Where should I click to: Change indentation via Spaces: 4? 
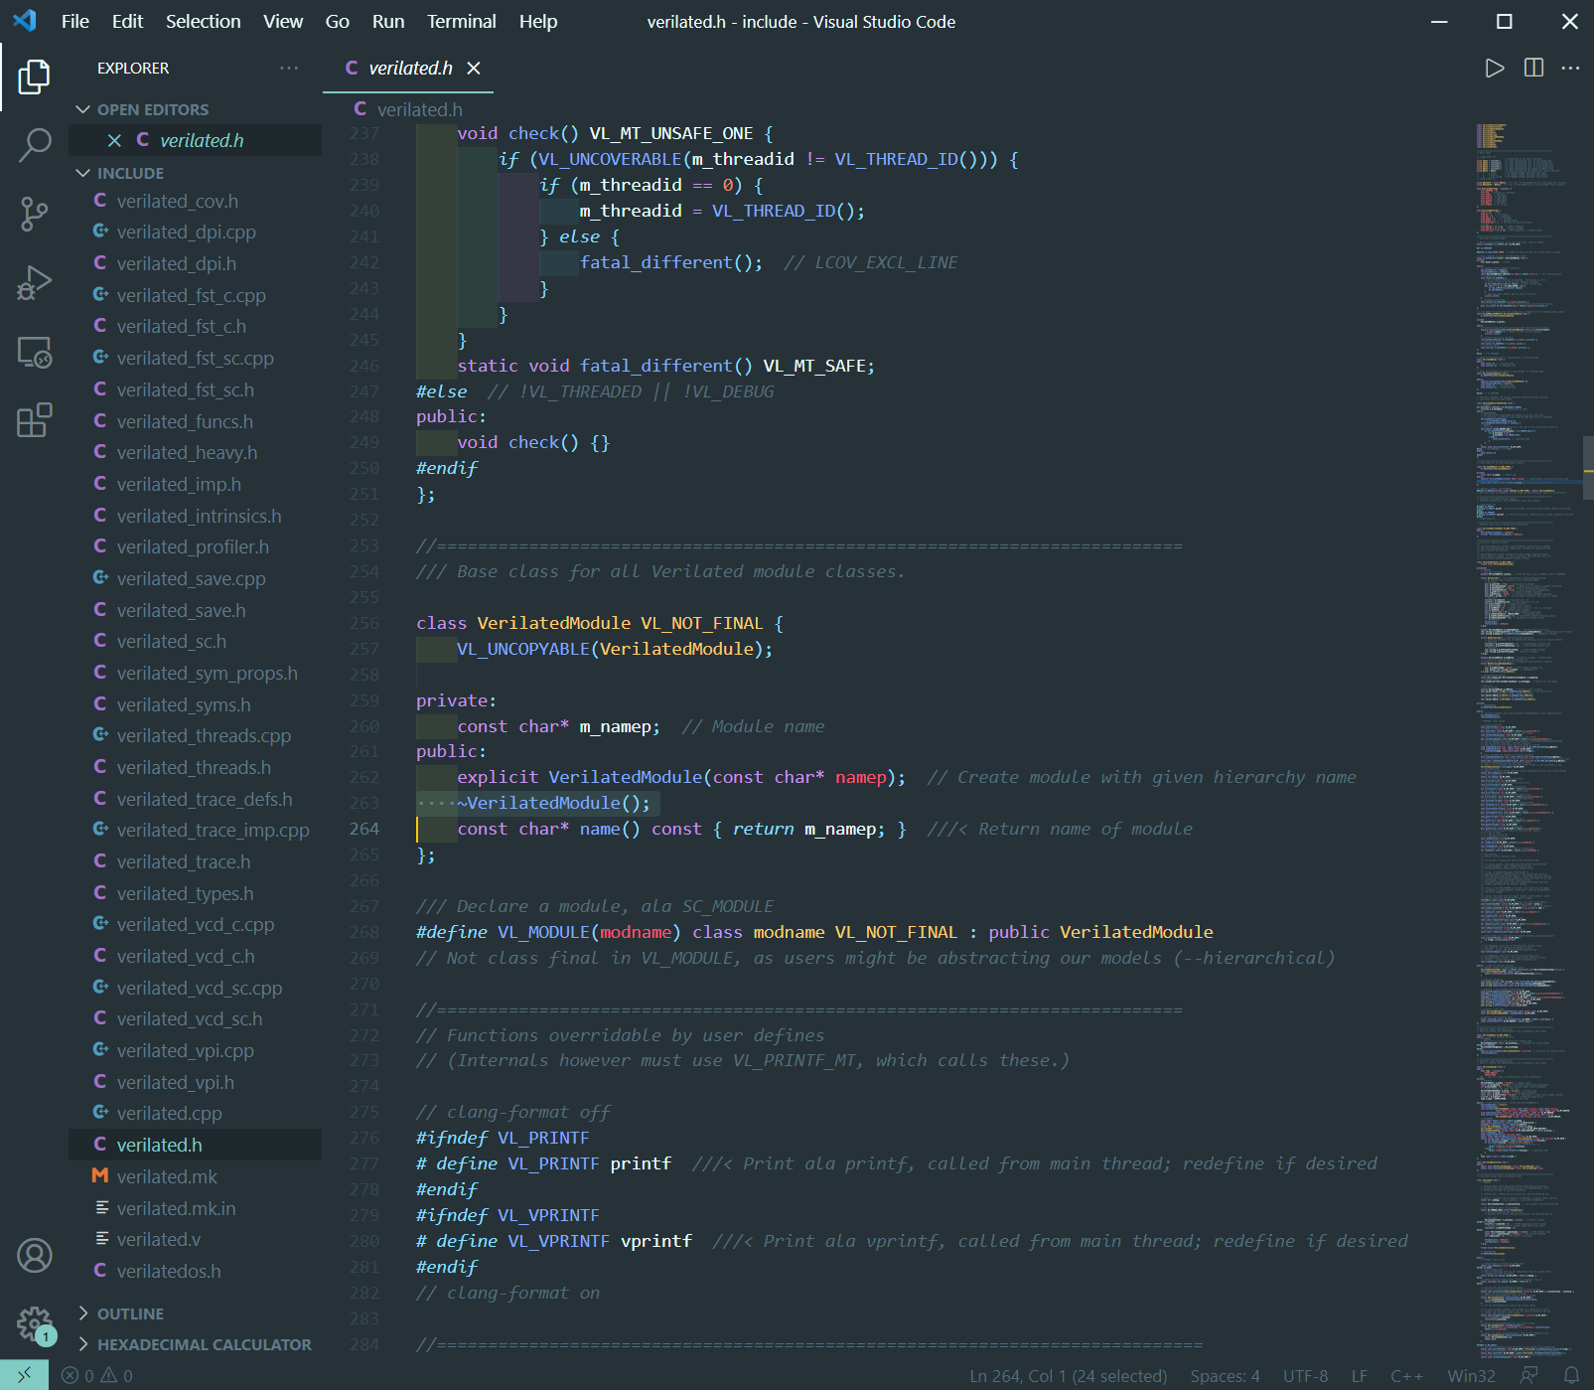1225,1375
